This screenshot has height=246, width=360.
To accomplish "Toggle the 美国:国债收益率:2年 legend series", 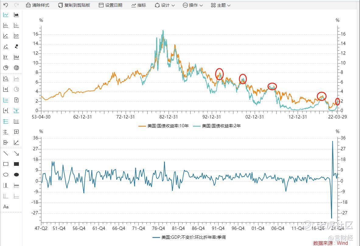I will coord(217,126).
